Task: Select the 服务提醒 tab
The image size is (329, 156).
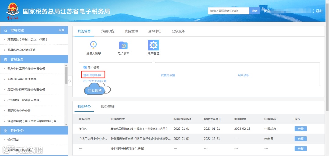Action: [108, 106]
